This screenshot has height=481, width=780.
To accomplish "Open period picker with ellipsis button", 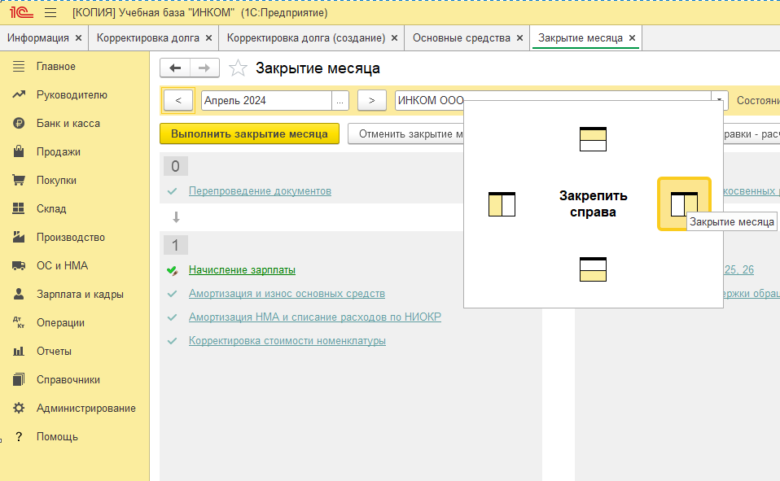I will [340, 101].
